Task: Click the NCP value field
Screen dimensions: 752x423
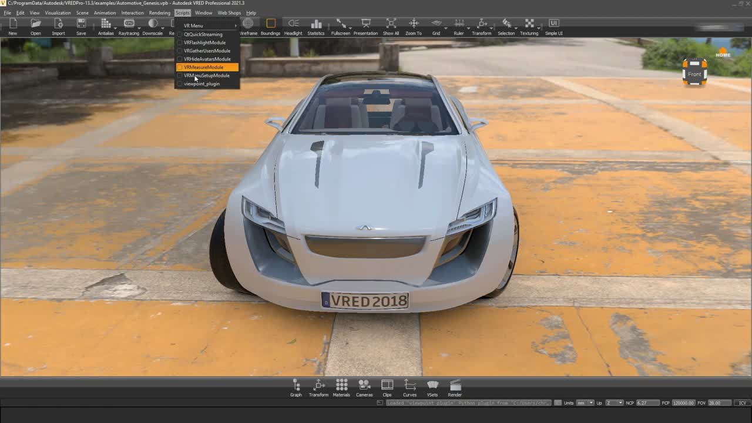Action: coord(649,403)
